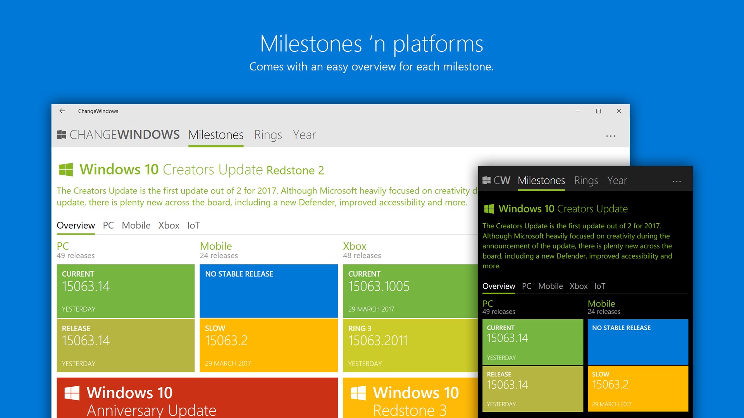Open the ellipsis menu in the dark window

[677, 181]
